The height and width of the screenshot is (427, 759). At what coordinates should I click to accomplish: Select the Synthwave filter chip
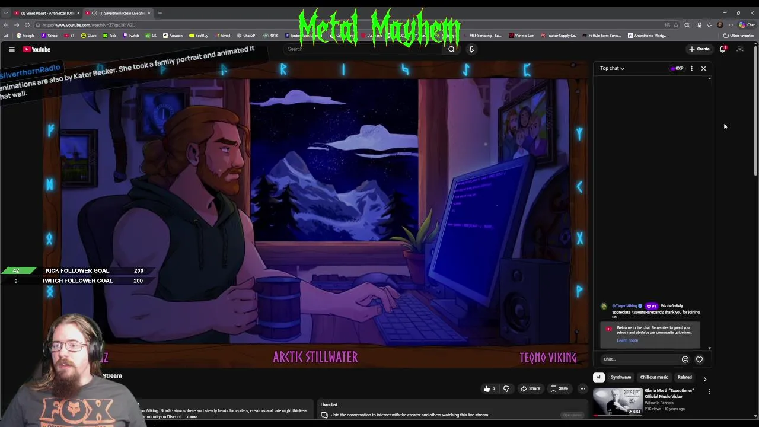point(621,377)
